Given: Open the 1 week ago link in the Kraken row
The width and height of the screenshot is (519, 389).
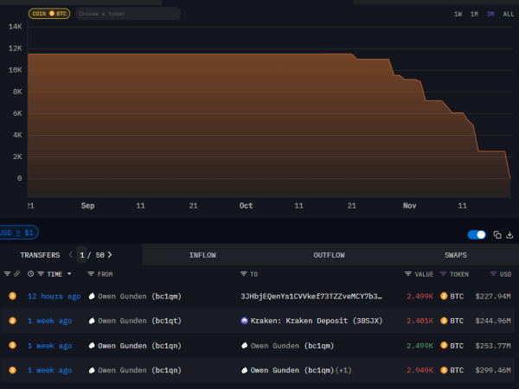Looking at the screenshot, I should click(49, 321).
